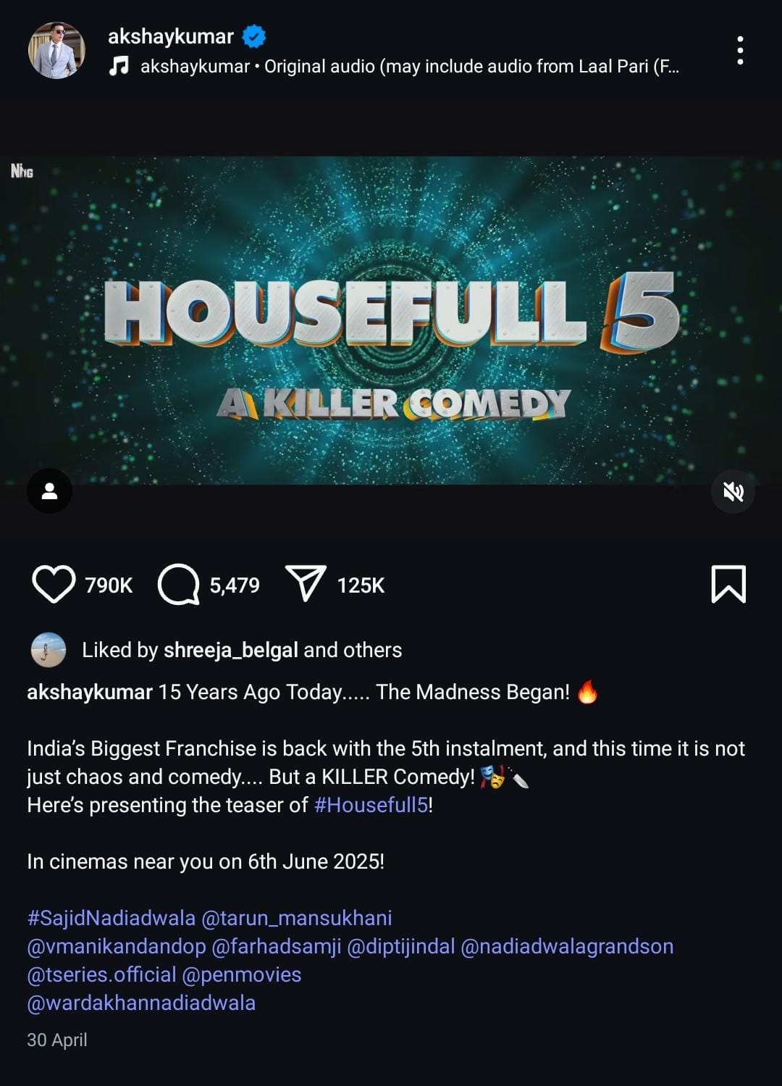Visit the @wardakhannadiadwala profile mention

[141, 1003]
